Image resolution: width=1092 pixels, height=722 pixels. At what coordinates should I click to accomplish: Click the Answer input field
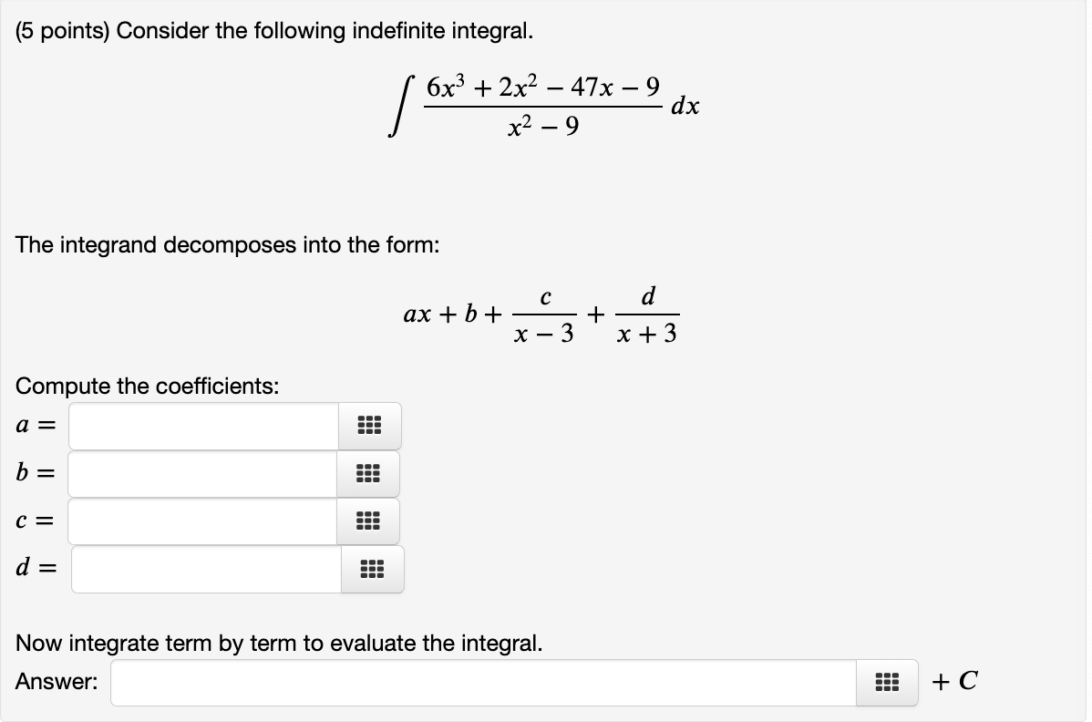(483, 681)
